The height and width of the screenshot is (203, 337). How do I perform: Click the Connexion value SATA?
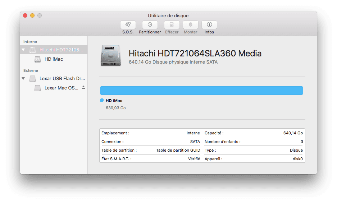(195, 142)
